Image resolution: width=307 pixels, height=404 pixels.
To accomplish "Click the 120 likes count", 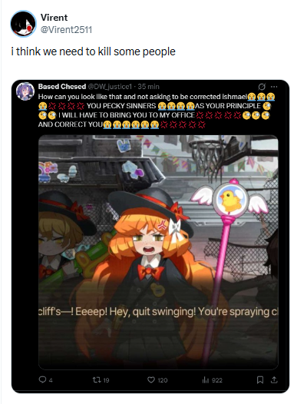I will tap(163, 380).
